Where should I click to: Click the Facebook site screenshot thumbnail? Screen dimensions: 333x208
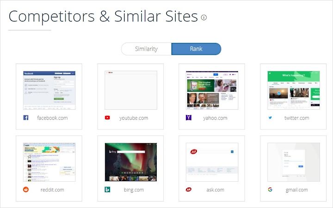coord(49,90)
